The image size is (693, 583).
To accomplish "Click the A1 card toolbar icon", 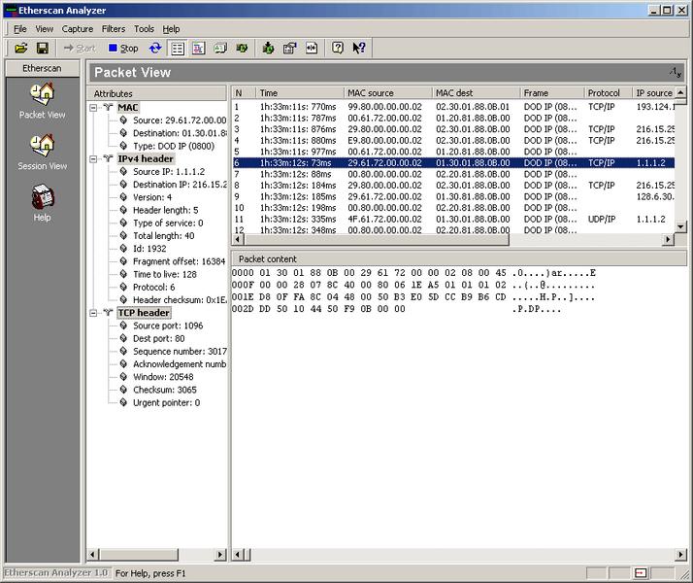I will [x=220, y=48].
